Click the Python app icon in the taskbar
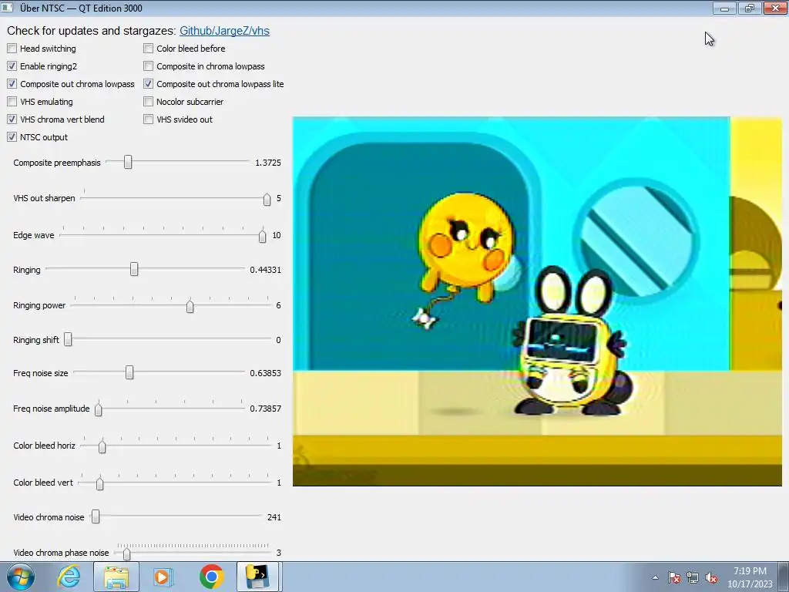This screenshot has width=789, height=592. click(x=257, y=577)
